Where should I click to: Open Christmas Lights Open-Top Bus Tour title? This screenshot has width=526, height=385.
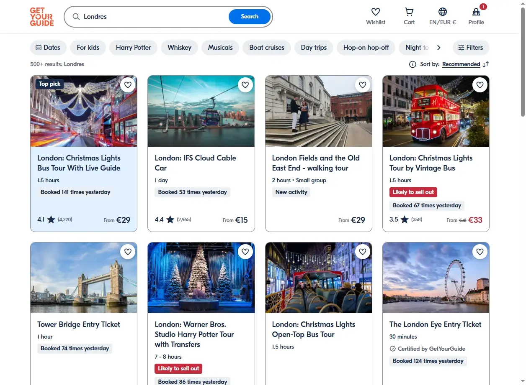click(314, 329)
